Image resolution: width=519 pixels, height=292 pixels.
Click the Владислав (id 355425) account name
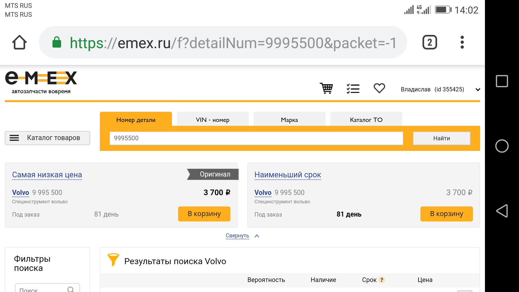pyautogui.click(x=432, y=89)
